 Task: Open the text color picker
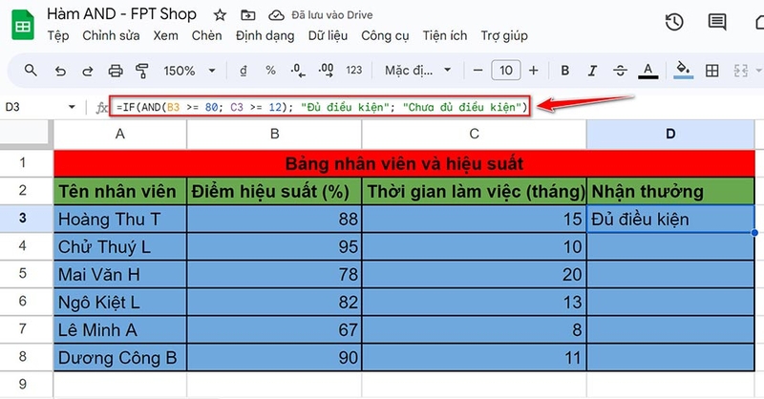click(647, 72)
